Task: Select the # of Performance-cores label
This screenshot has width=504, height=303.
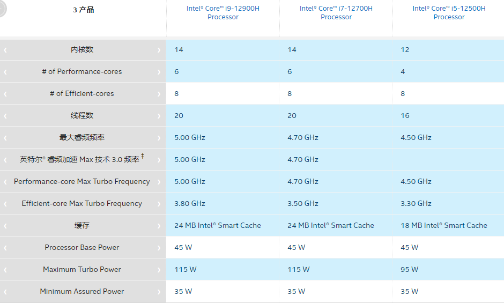Action: tap(82, 71)
